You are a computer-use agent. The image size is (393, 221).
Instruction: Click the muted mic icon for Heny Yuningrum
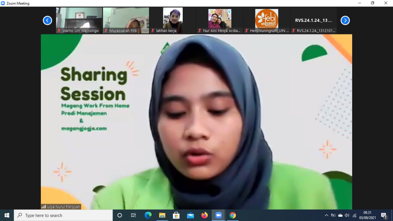click(x=247, y=31)
